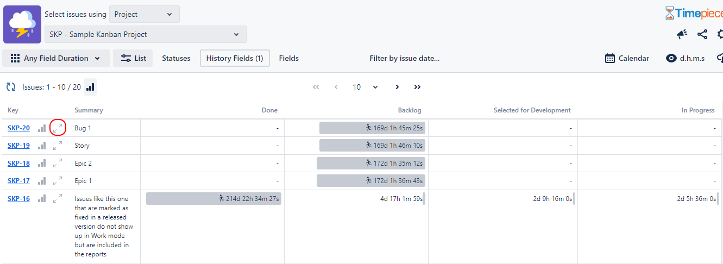Click the share icon in top right
Screen dimensions: 723x264
click(x=702, y=34)
